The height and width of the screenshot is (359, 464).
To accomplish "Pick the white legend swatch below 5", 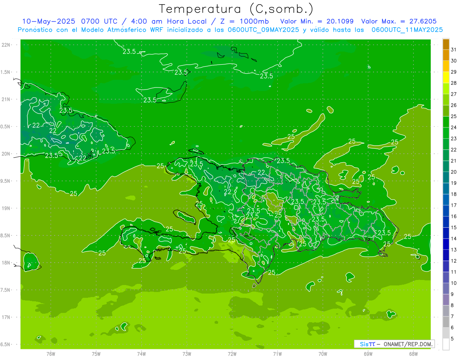I will (446, 344).
